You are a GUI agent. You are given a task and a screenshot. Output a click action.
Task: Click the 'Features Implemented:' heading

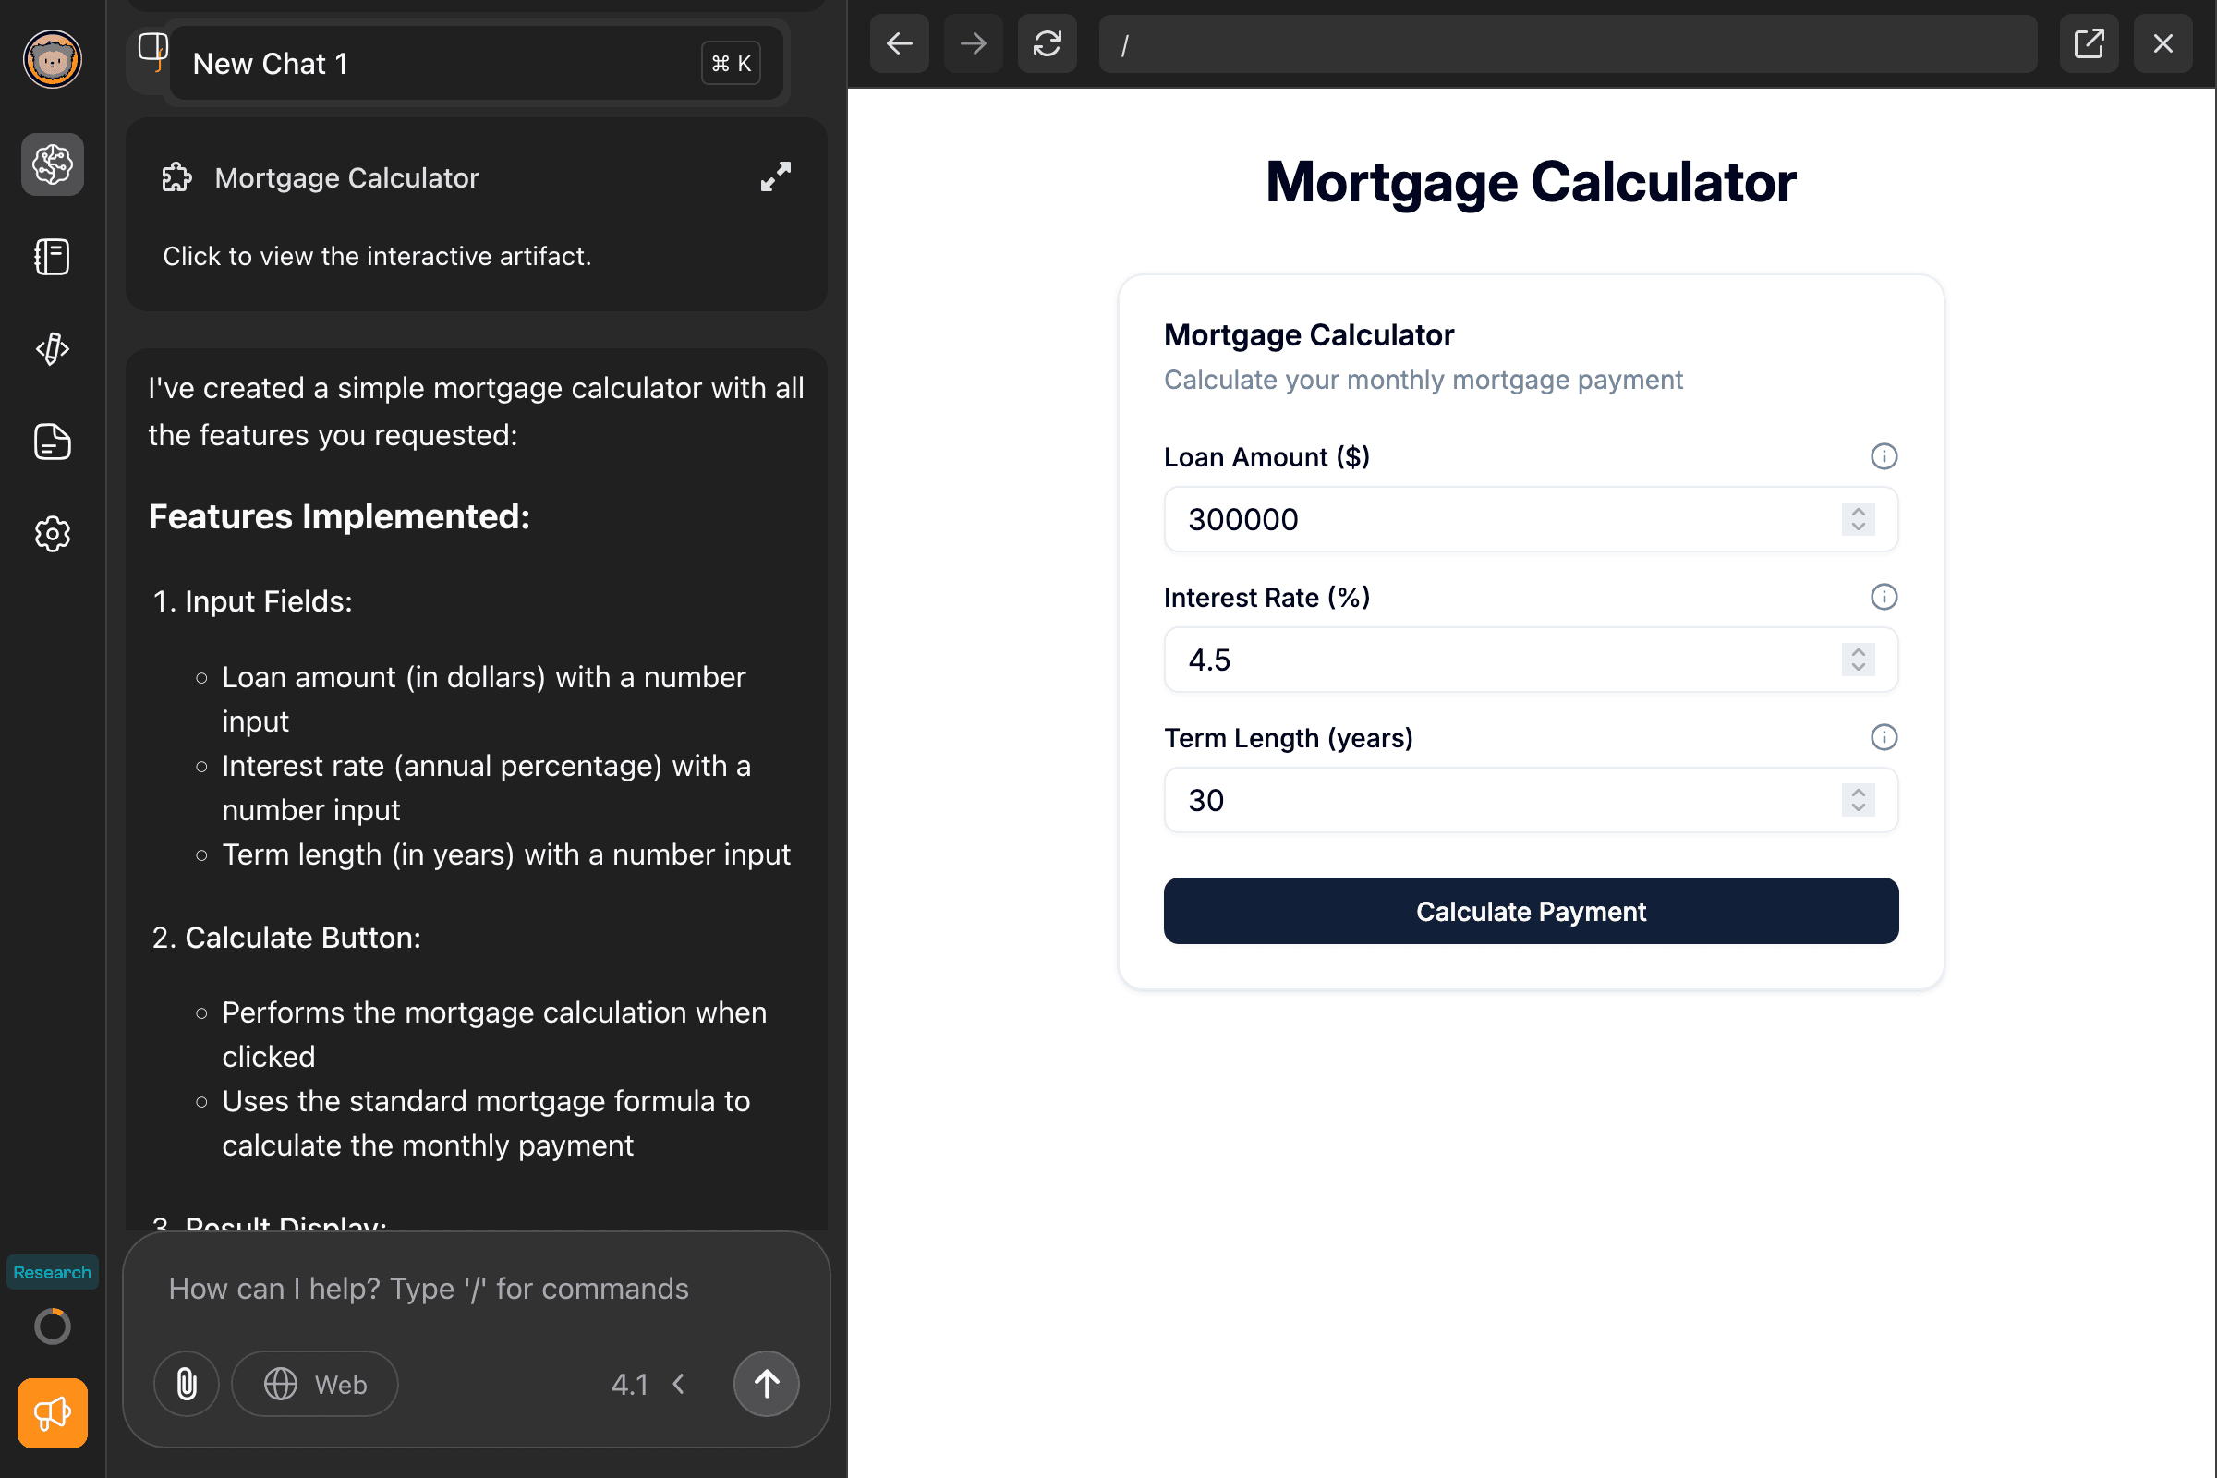coord(339,516)
